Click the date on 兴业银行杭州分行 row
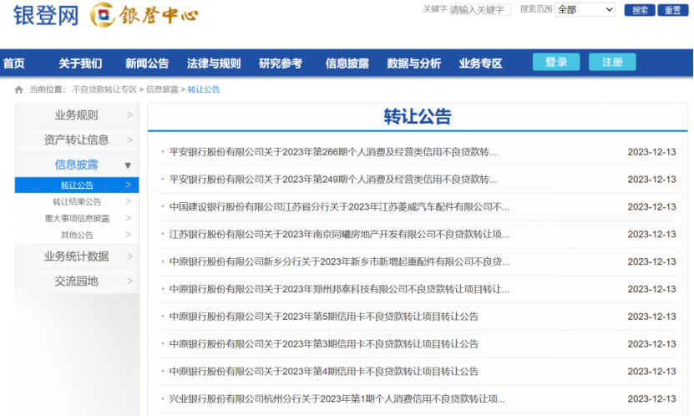The height and width of the screenshot is (416, 694). click(x=651, y=399)
